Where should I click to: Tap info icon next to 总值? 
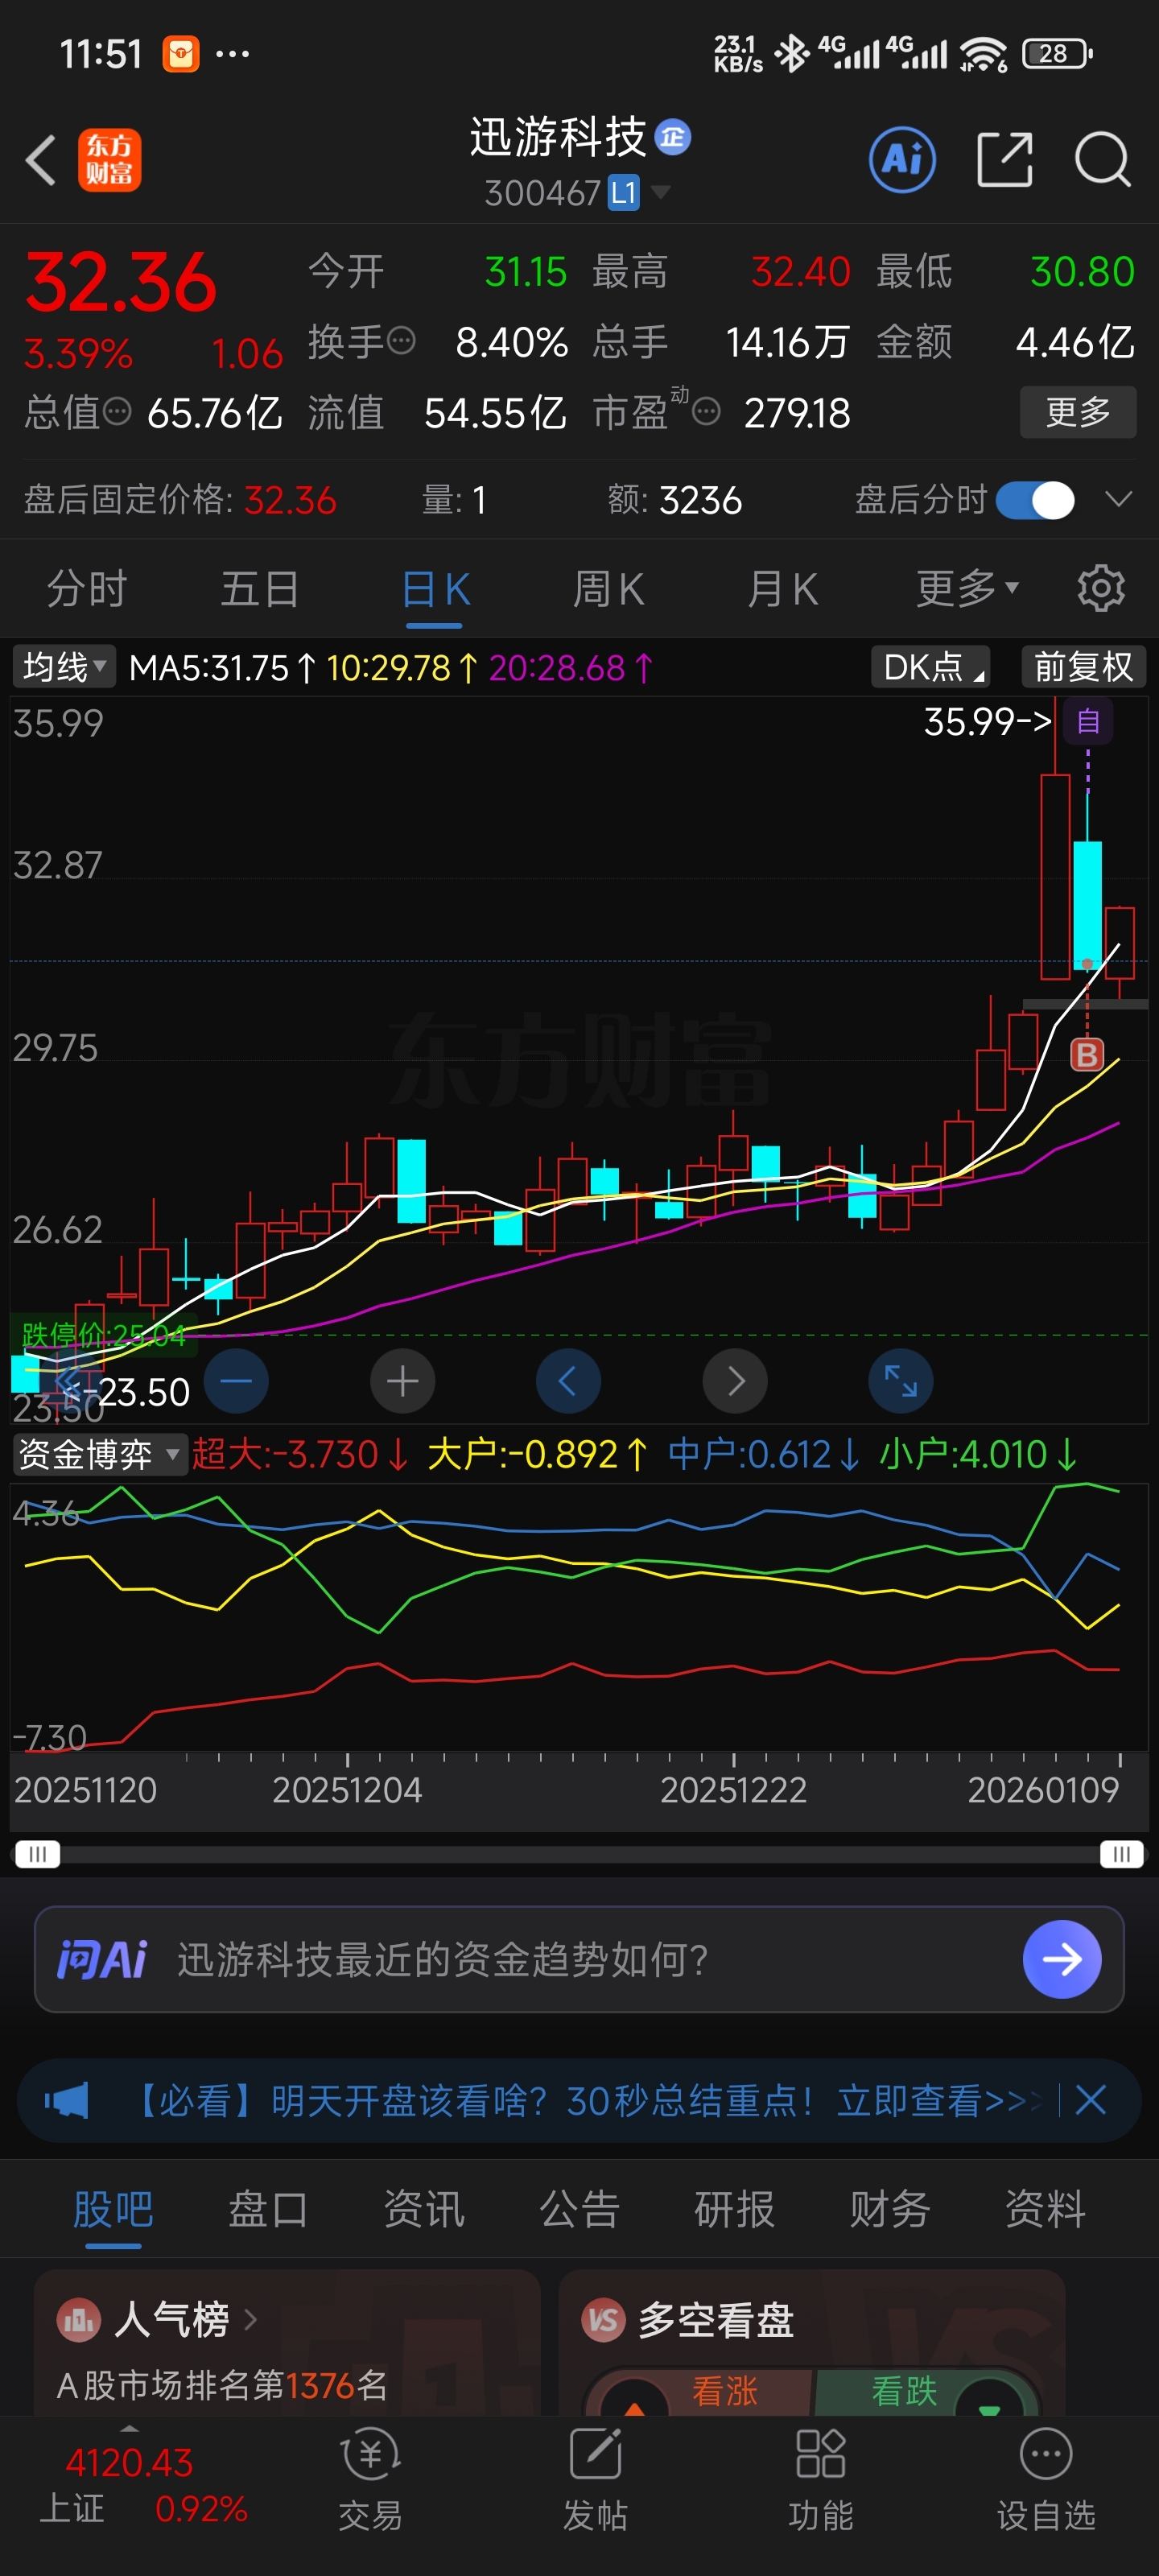[117, 411]
